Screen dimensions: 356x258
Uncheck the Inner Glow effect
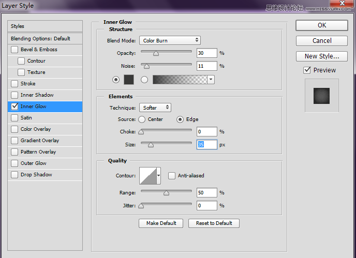click(x=14, y=107)
